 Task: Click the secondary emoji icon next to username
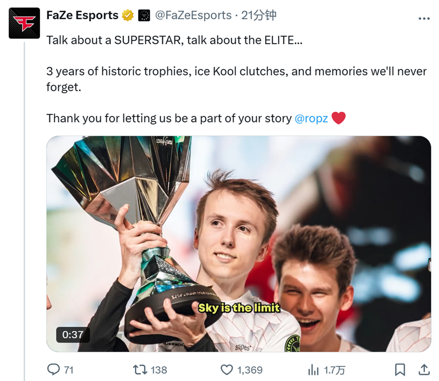tap(143, 15)
